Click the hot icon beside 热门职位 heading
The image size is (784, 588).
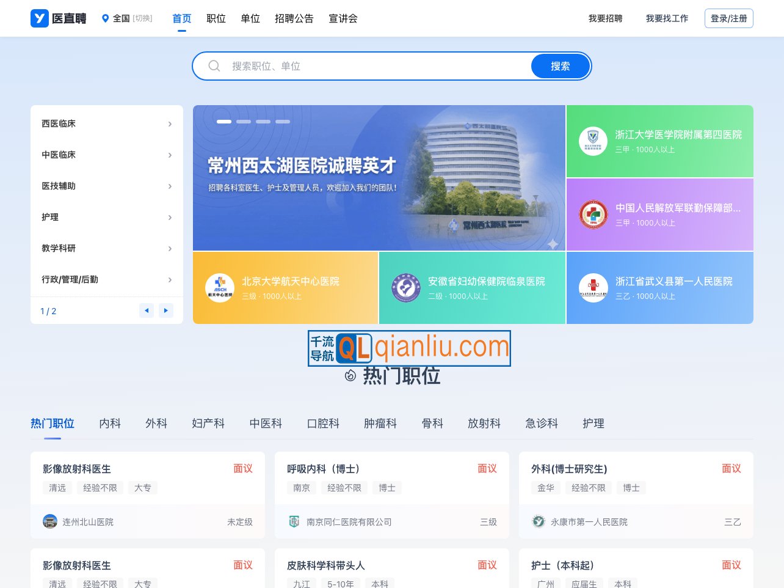pos(350,375)
